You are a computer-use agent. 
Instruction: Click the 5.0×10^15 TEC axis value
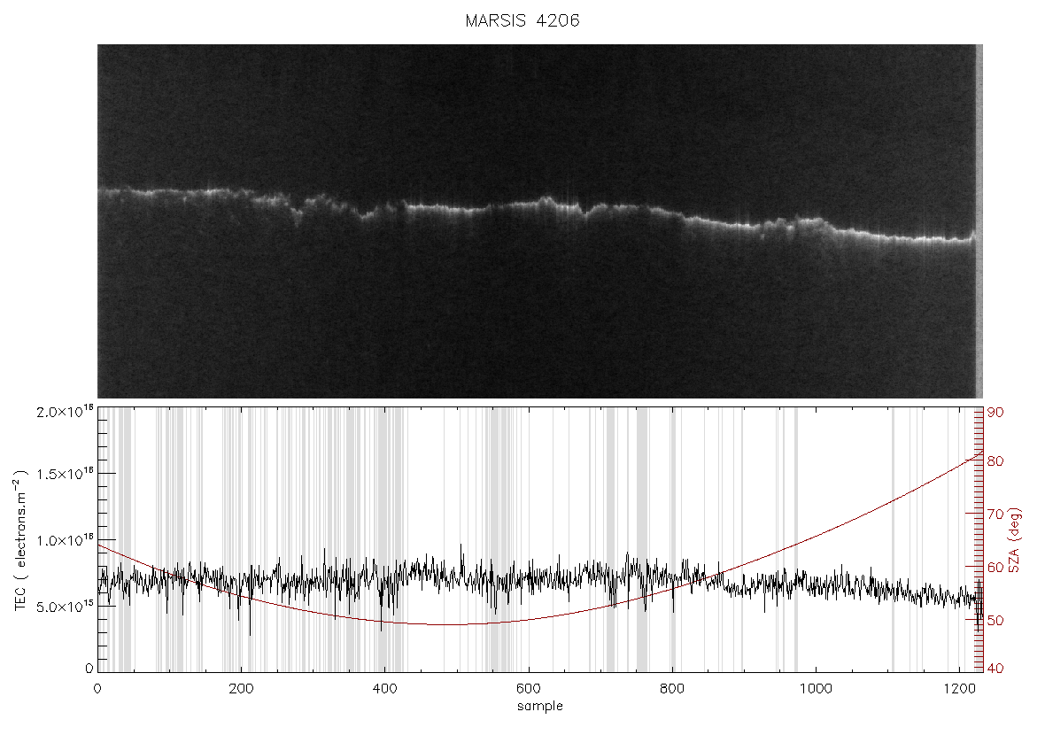(65, 607)
